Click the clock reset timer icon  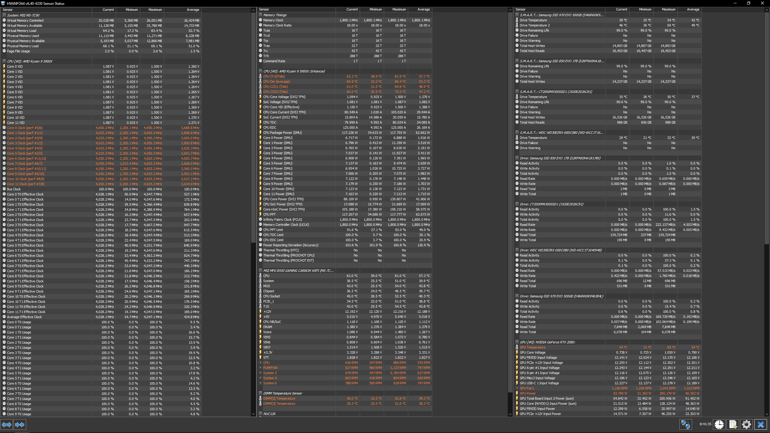719,425
